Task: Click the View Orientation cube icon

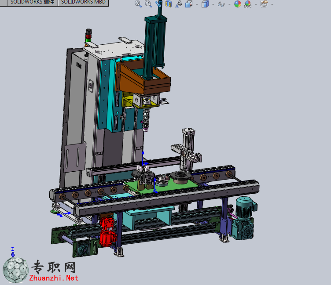Action: [x=189, y=4]
